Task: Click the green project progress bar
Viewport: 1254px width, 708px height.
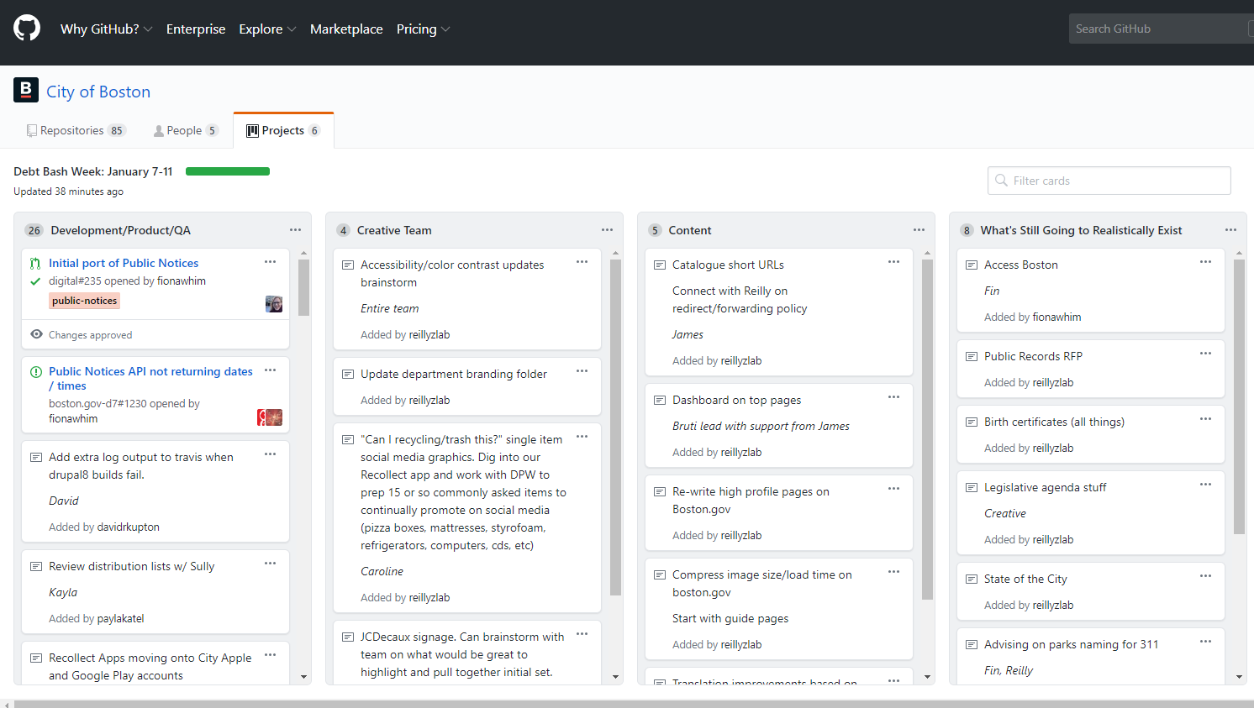Action: coord(228,171)
